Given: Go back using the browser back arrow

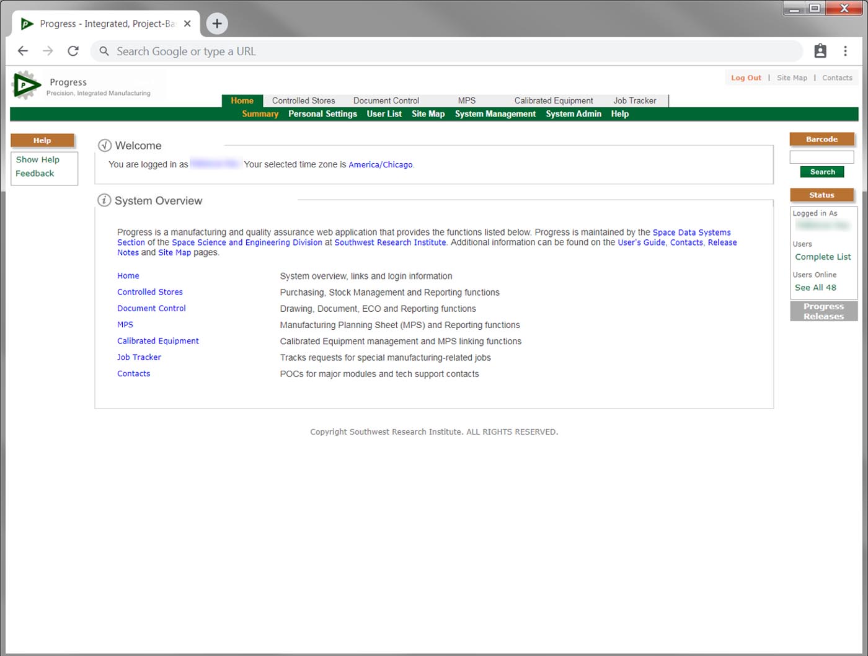Looking at the screenshot, I should 23,51.
